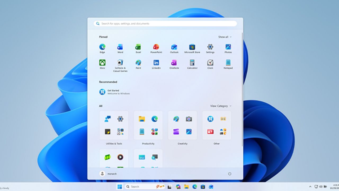Open Word from the pinned apps

point(121,47)
